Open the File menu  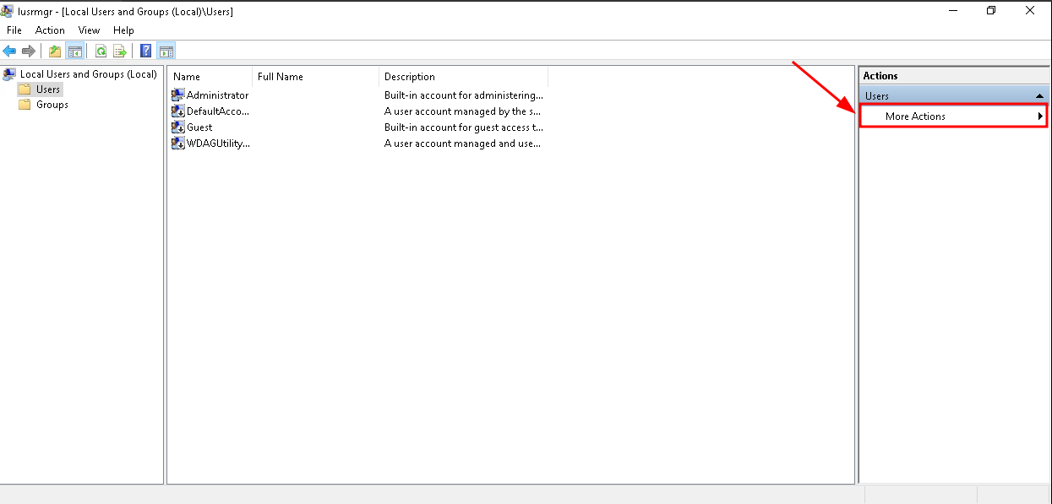click(14, 30)
